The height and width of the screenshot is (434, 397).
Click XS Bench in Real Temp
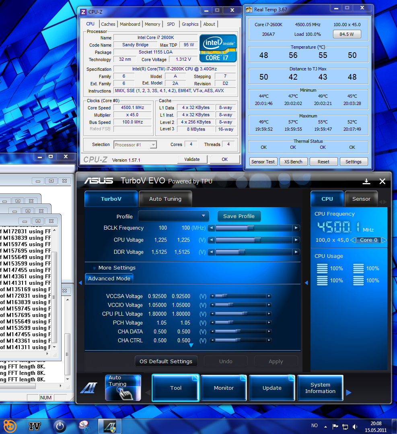coord(293,162)
